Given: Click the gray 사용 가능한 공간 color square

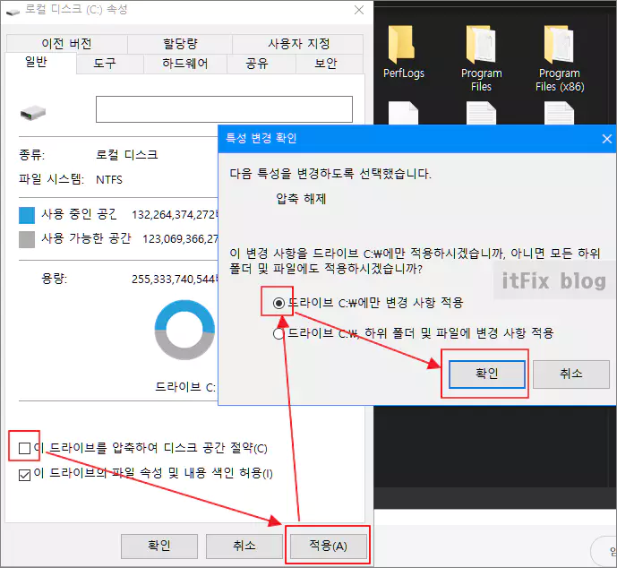Looking at the screenshot, I should tap(27, 239).
